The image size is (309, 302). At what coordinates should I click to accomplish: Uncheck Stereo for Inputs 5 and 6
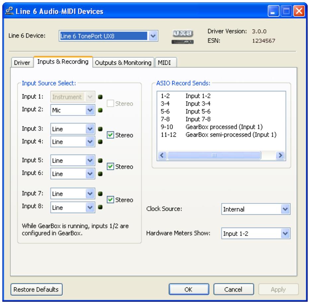tap(110, 167)
